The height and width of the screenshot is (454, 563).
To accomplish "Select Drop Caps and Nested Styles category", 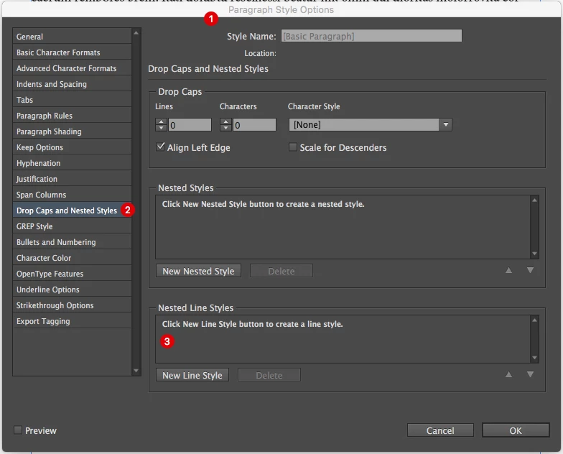I will coord(72,210).
